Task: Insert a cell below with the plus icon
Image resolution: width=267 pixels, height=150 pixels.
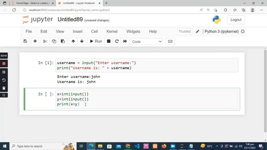Action: (x=35, y=41)
